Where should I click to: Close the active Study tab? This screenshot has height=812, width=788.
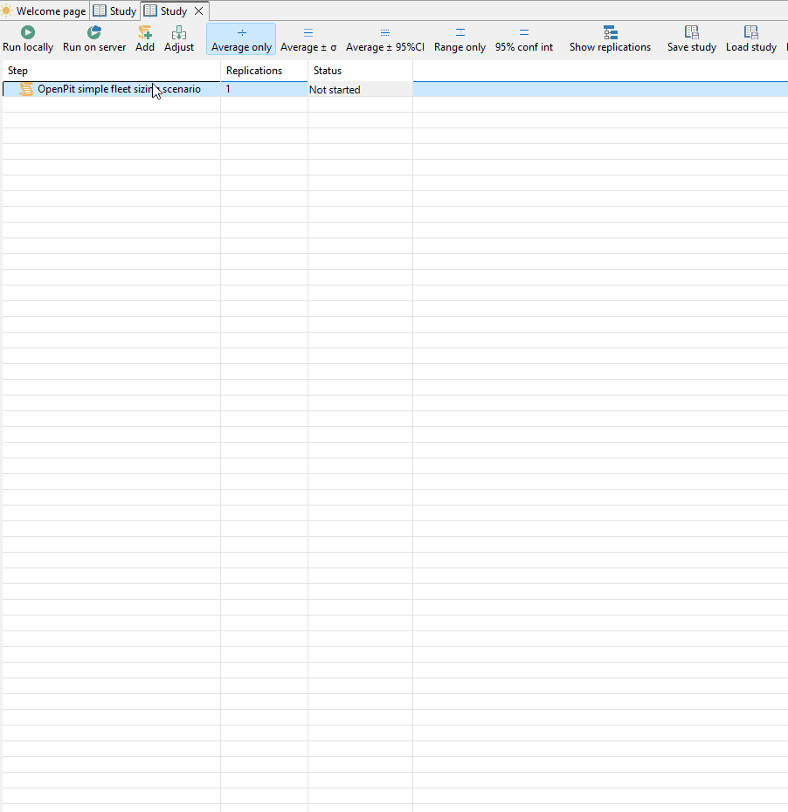click(199, 10)
